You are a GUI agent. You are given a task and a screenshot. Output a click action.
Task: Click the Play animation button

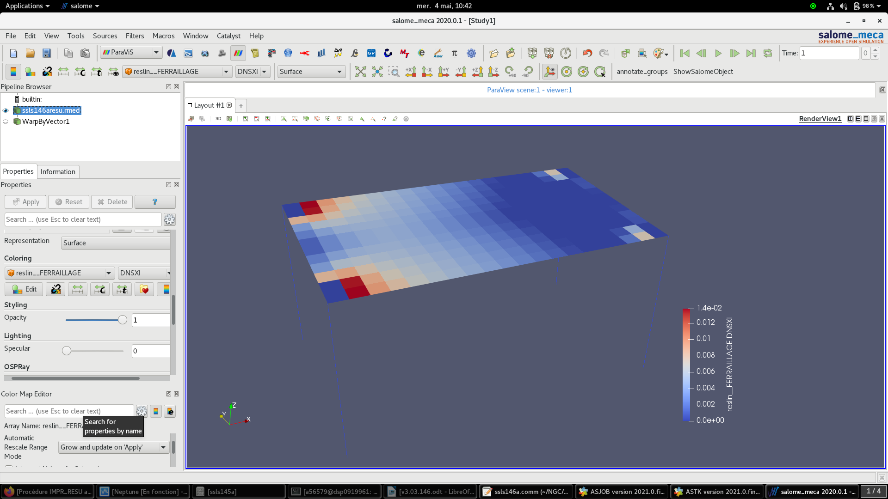[x=718, y=53]
